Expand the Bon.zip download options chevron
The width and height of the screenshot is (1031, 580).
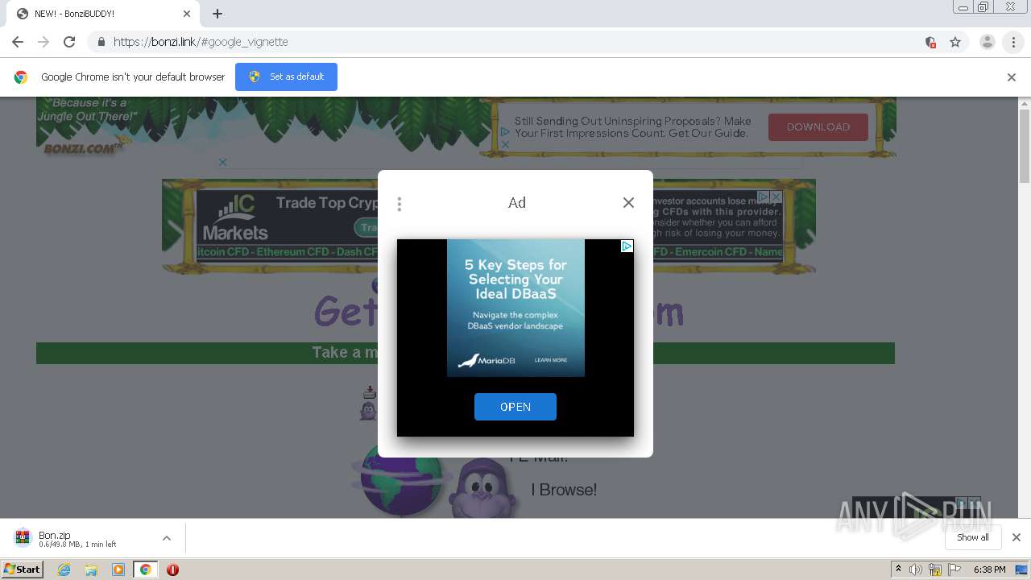[167, 538]
